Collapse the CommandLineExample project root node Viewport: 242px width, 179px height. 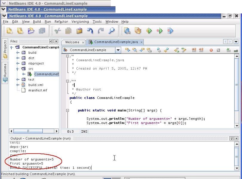point(11,48)
